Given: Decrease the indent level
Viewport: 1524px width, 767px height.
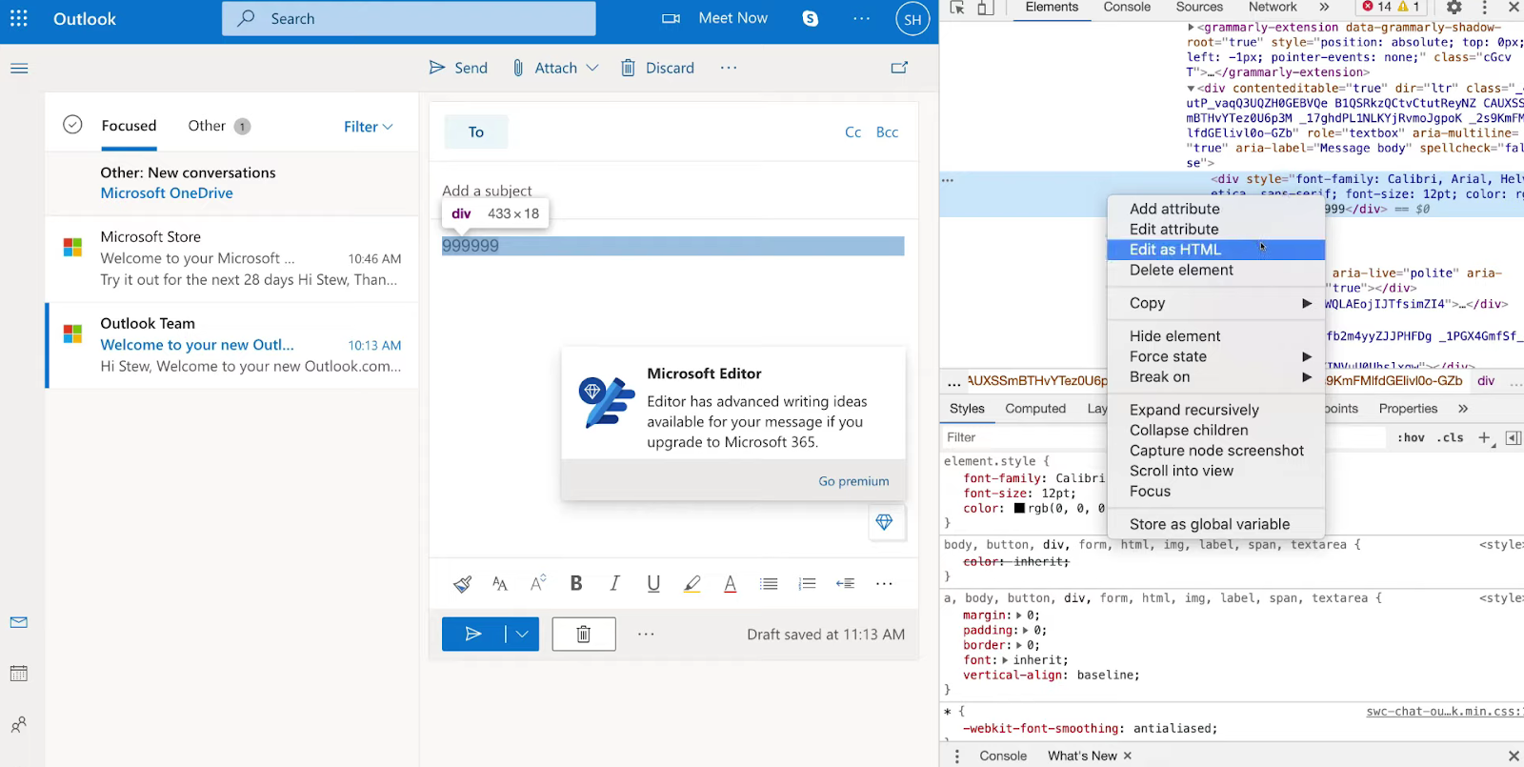Looking at the screenshot, I should (x=845, y=584).
